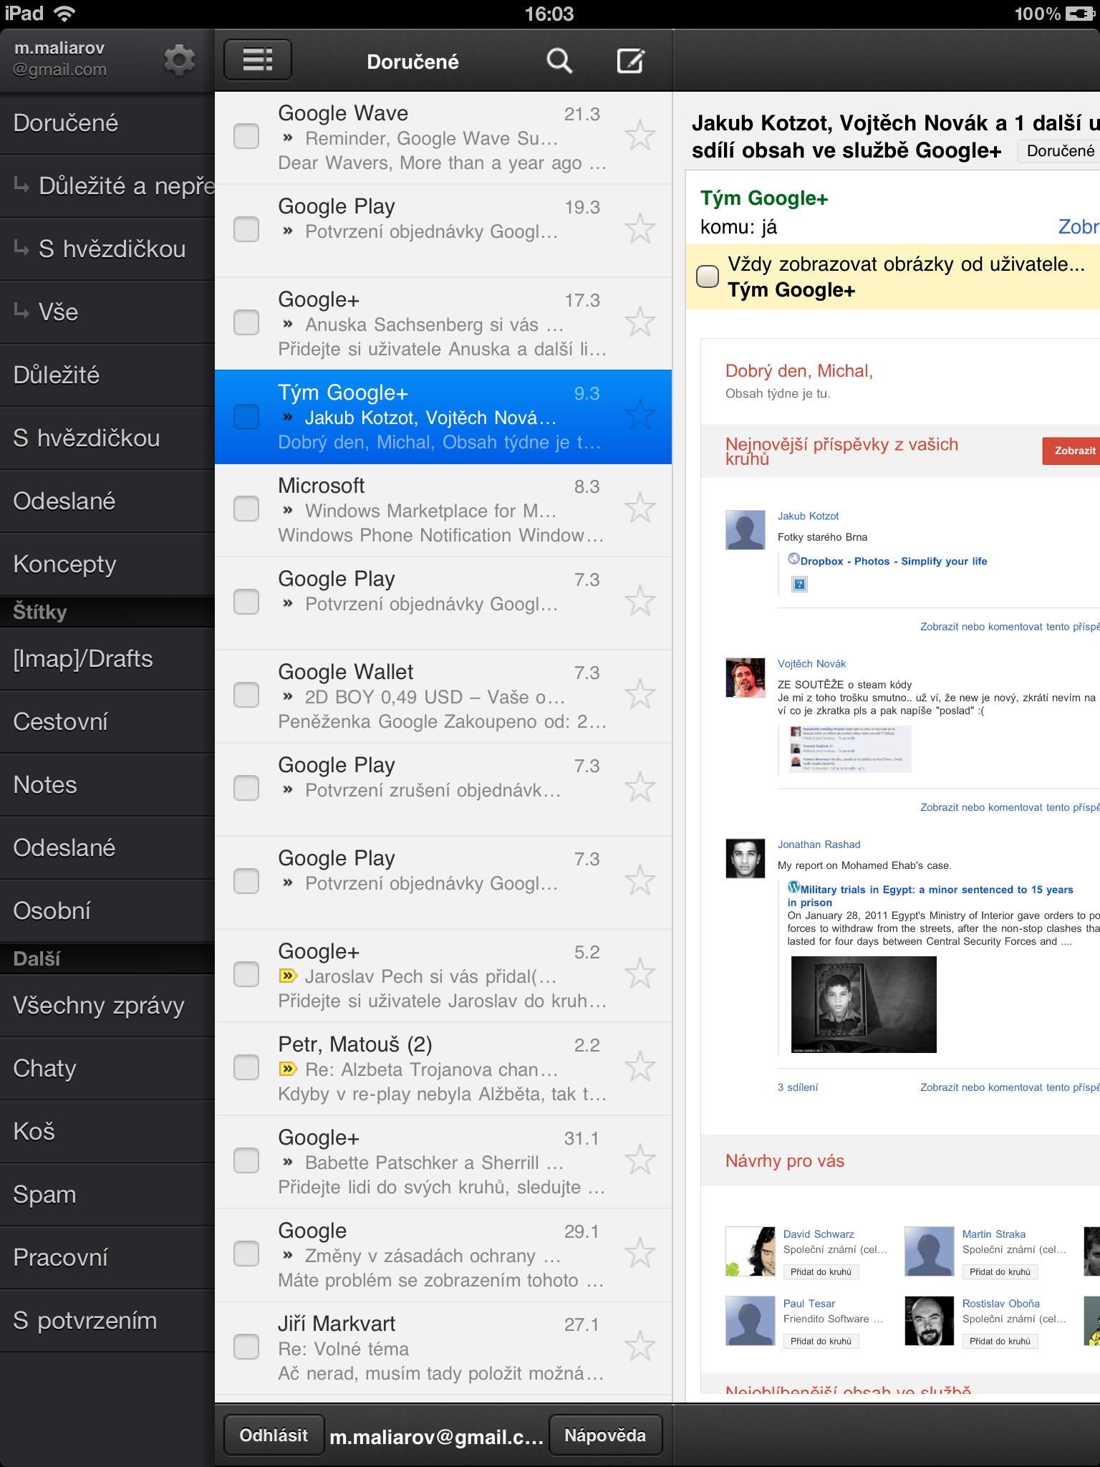This screenshot has width=1100, height=1467.
Task: Select checkbox for Microsoft message
Action: point(246,509)
